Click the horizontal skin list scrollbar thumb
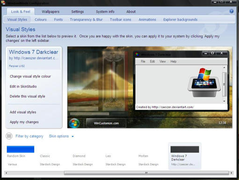239x180 pixels. tap(146, 173)
